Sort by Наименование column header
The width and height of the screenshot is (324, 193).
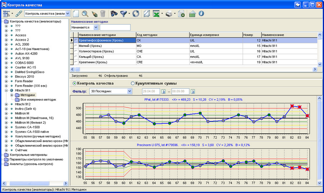[289, 35]
